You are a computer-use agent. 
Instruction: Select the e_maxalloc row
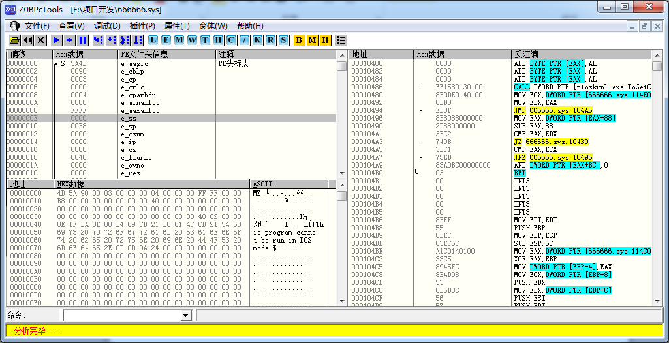click(x=172, y=110)
